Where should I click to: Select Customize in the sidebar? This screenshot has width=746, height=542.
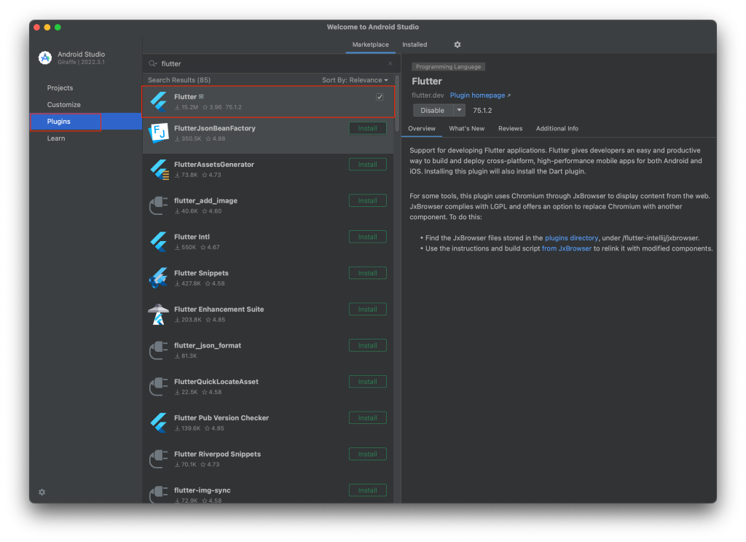(64, 105)
